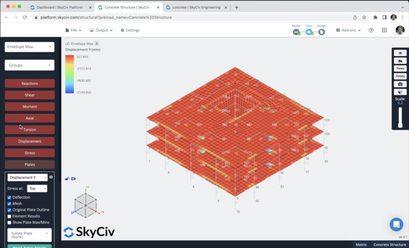Screen dimensions: 409x248
Task: Click the info icon next to Displacement Y
Action: 51,177
